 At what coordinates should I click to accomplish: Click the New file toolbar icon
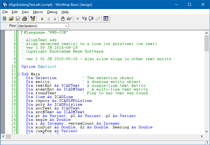5,19
